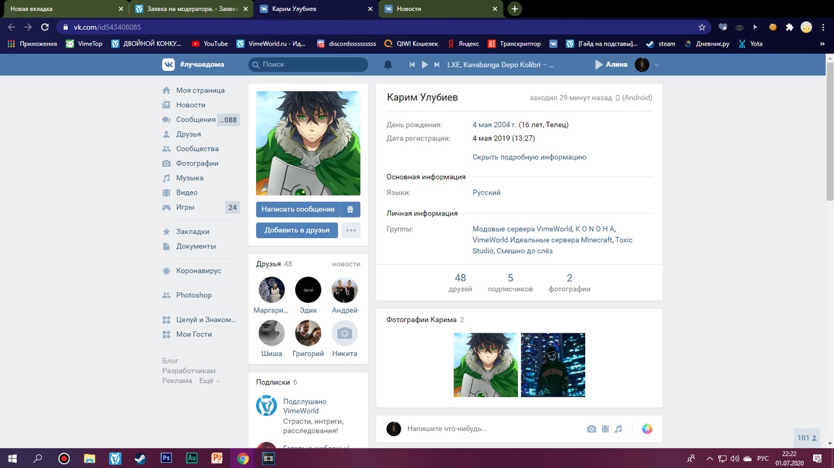Screen dimensions: 834x468
Task: Open Windows Start menu
Action: [12, 458]
